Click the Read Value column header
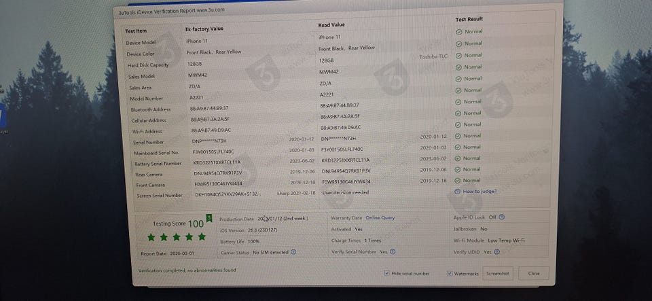652x301 pixels. pos(331,25)
